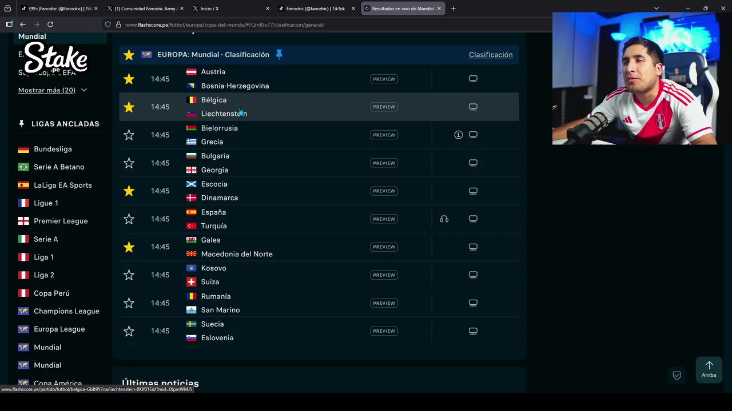Open TV icon for España vs Turquía
Viewport: 732px width, 411px height.
point(473,219)
